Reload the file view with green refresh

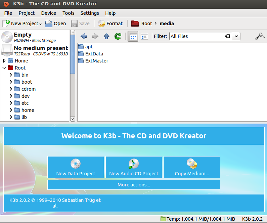(118, 36)
